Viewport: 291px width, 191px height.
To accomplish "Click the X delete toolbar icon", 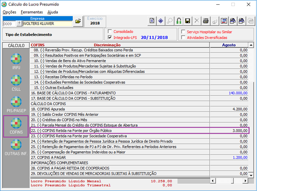I will 197,21.
